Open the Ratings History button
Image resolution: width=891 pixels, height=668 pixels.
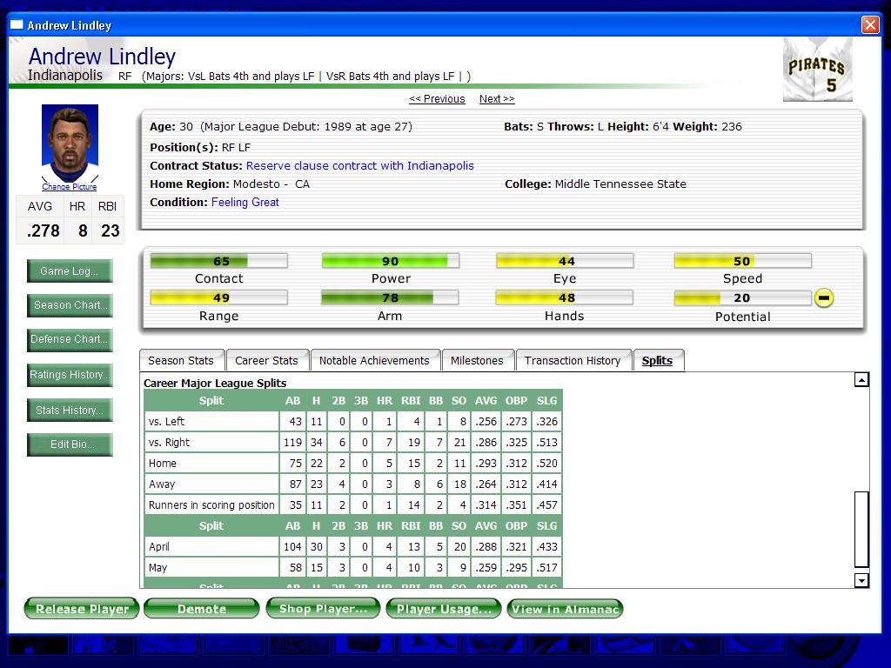coord(70,375)
